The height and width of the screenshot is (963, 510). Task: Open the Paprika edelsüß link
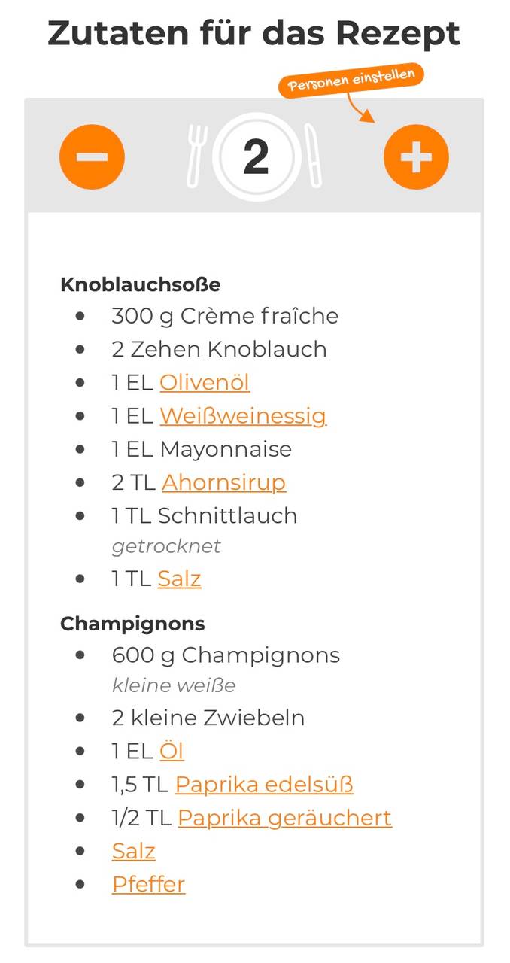click(264, 785)
